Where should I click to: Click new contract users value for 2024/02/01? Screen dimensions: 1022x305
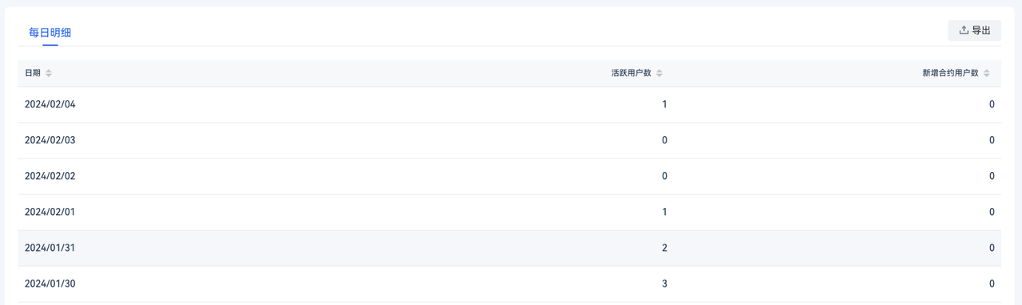pos(992,212)
